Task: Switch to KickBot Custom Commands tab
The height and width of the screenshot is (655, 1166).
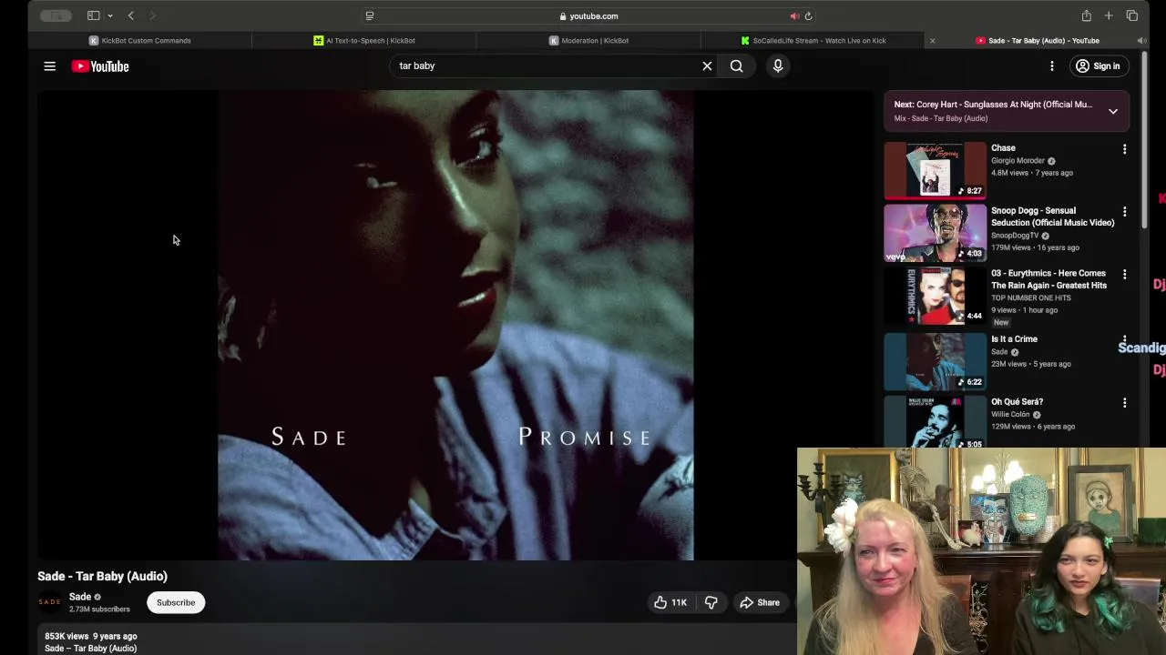Action: tap(139, 40)
